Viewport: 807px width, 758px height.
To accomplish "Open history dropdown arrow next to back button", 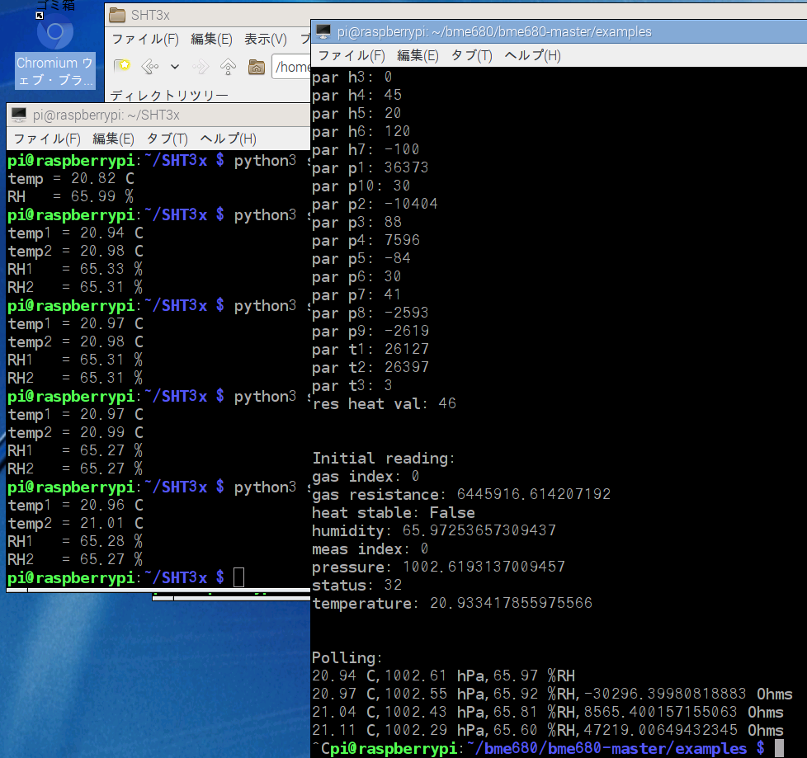I will click(x=175, y=66).
